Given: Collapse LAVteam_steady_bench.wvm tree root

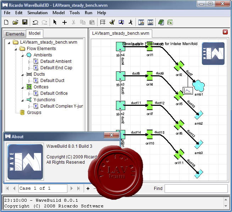Looking at the screenshot, I should click(x=9, y=43).
